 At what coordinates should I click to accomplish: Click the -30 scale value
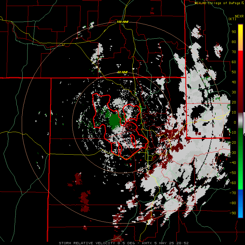point(233,153)
